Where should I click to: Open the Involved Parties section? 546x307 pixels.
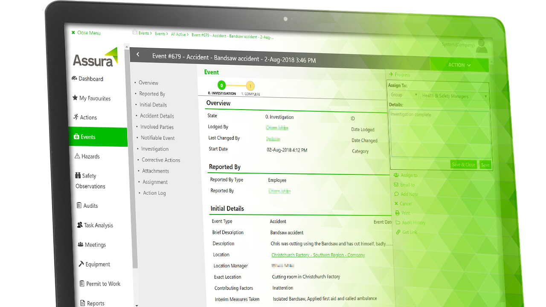(157, 127)
